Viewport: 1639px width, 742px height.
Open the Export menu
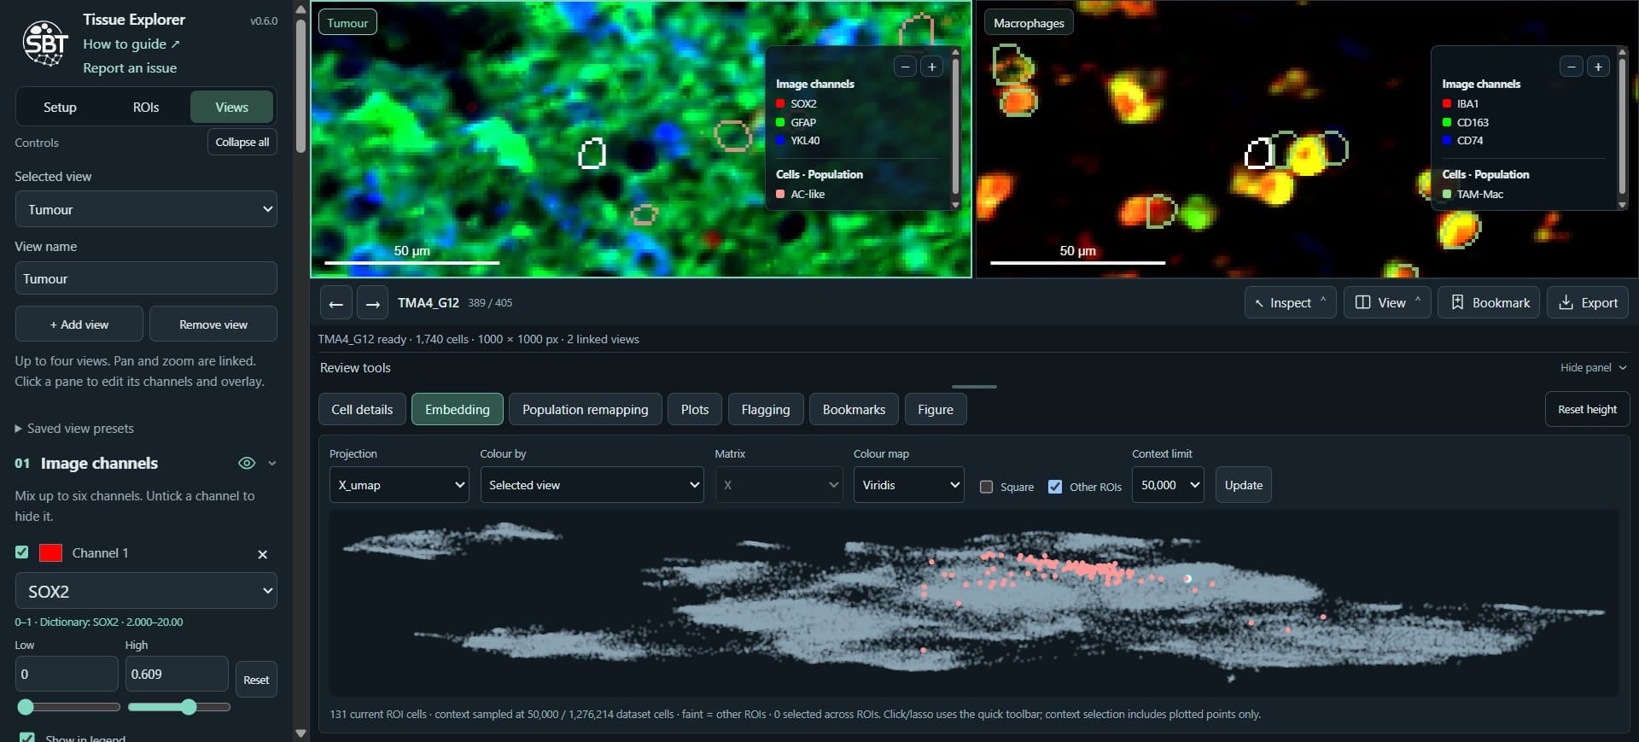pyautogui.click(x=1588, y=302)
